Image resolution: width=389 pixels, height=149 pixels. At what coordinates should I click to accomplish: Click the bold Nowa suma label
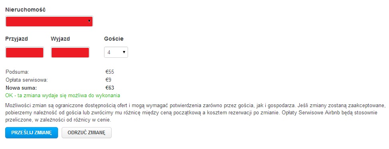pyautogui.click(x=21, y=88)
